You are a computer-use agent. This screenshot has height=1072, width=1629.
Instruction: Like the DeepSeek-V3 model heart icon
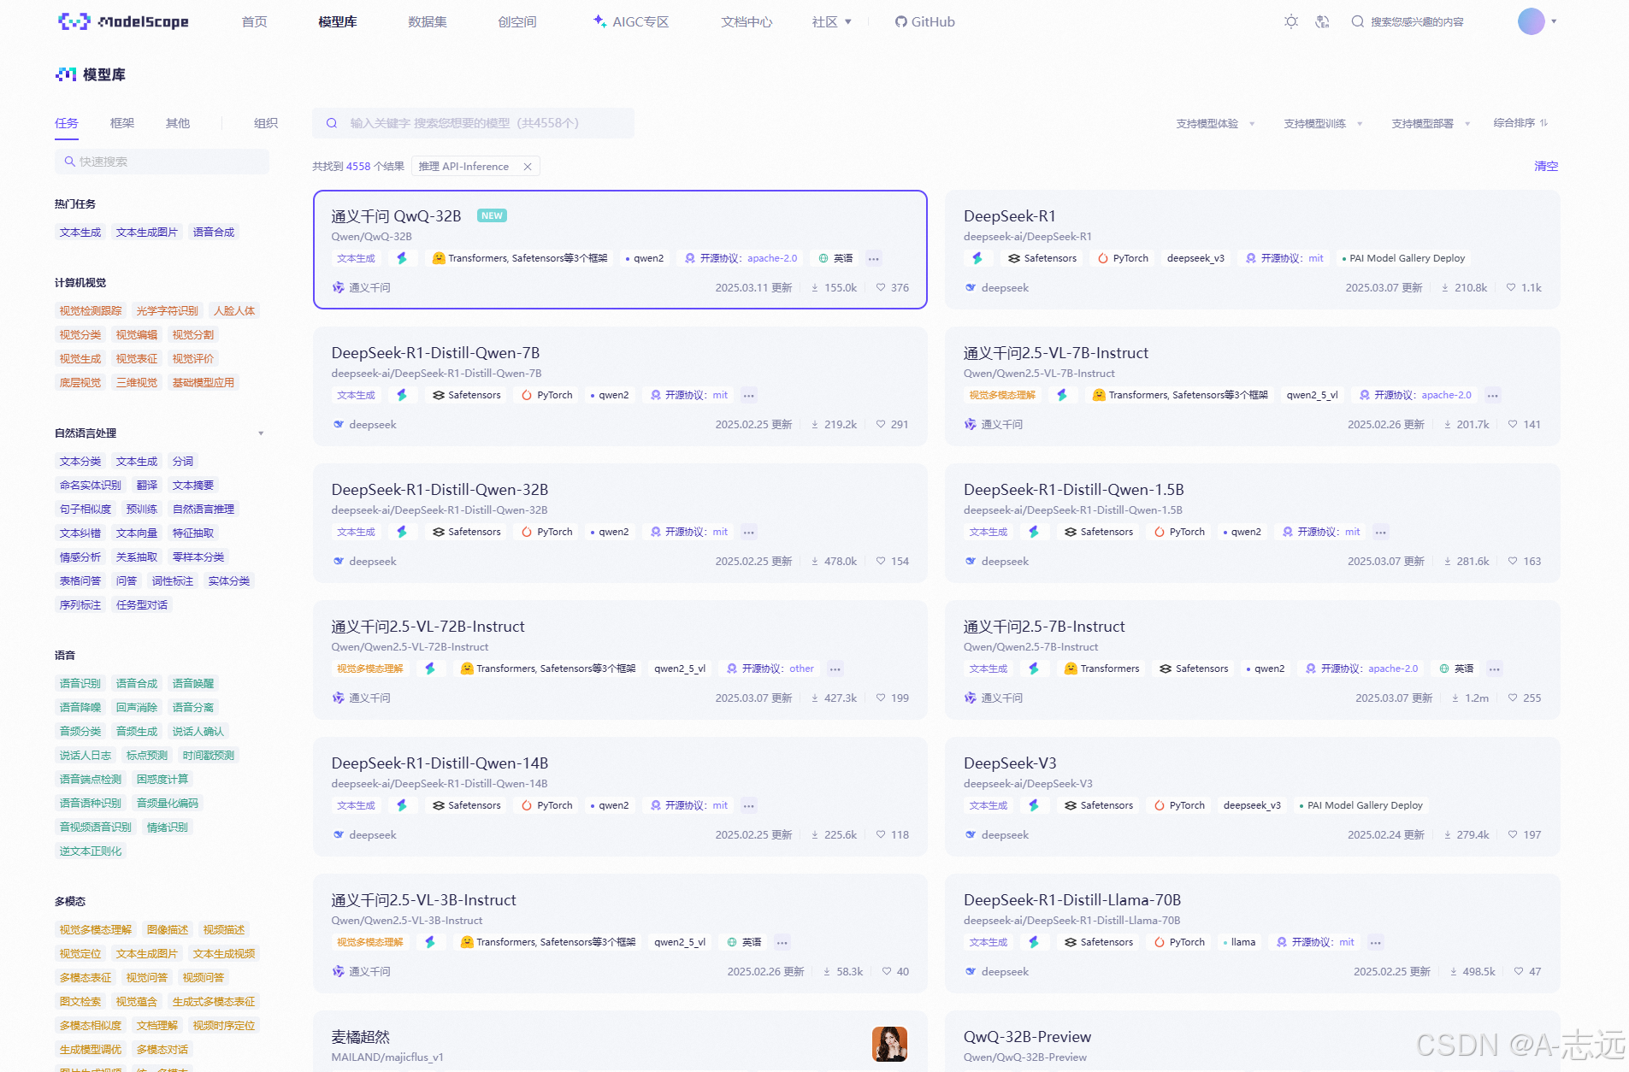(x=1513, y=835)
